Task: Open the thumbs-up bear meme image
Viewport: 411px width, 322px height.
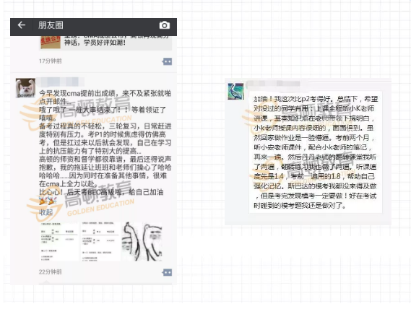Action: point(142,242)
